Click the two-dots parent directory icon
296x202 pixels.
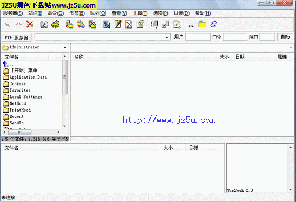(191, 26)
